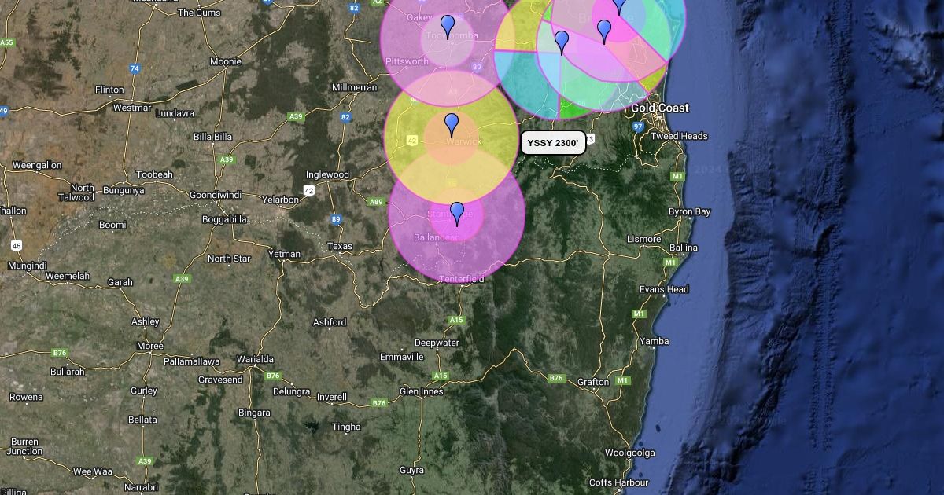Screen dimensions: 944x495
Task: Click the A15 shield above Glen Innes
Action: [x=441, y=376]
